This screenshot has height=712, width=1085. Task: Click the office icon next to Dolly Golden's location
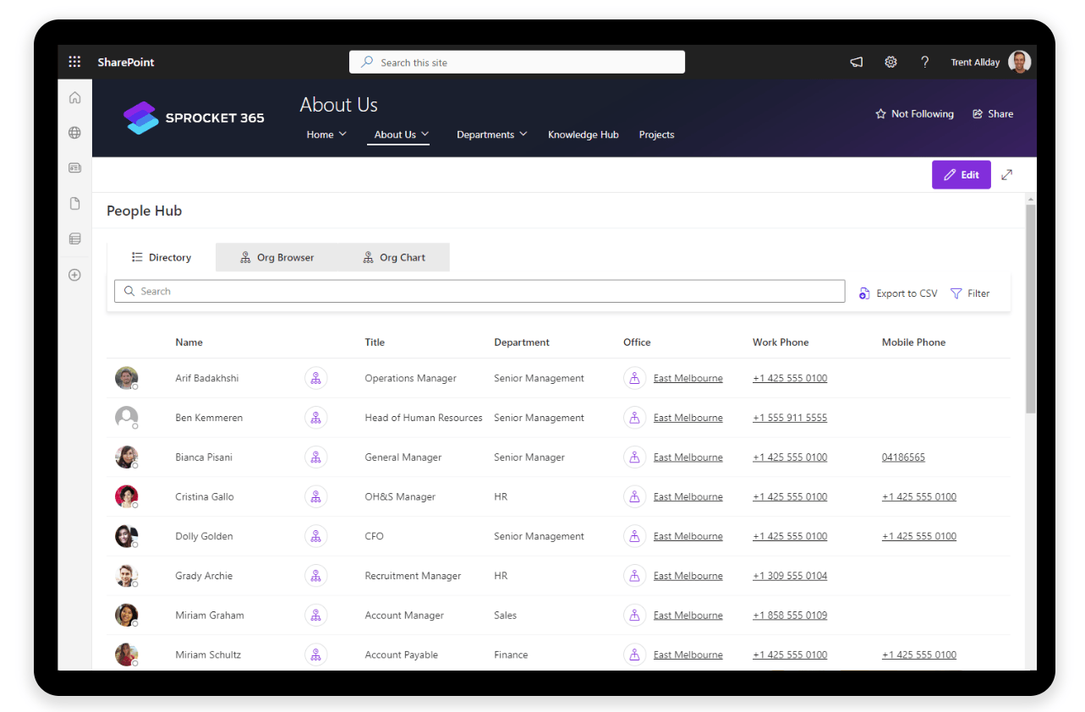pos(634,536)
